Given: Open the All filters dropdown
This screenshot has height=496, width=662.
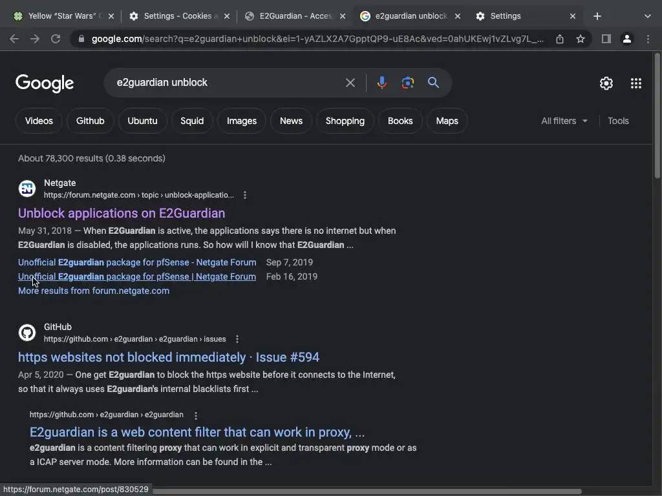Looking at the screenshot, I should click(564, 121).
